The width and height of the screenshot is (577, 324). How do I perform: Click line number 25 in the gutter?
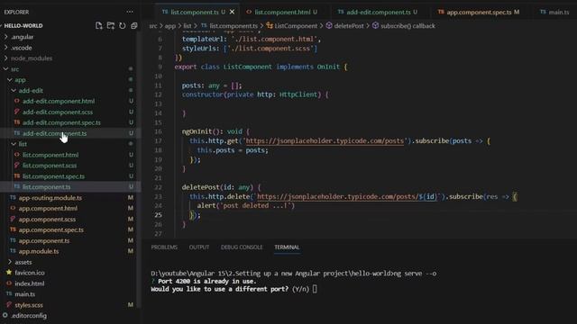click(x=159, y=215)
